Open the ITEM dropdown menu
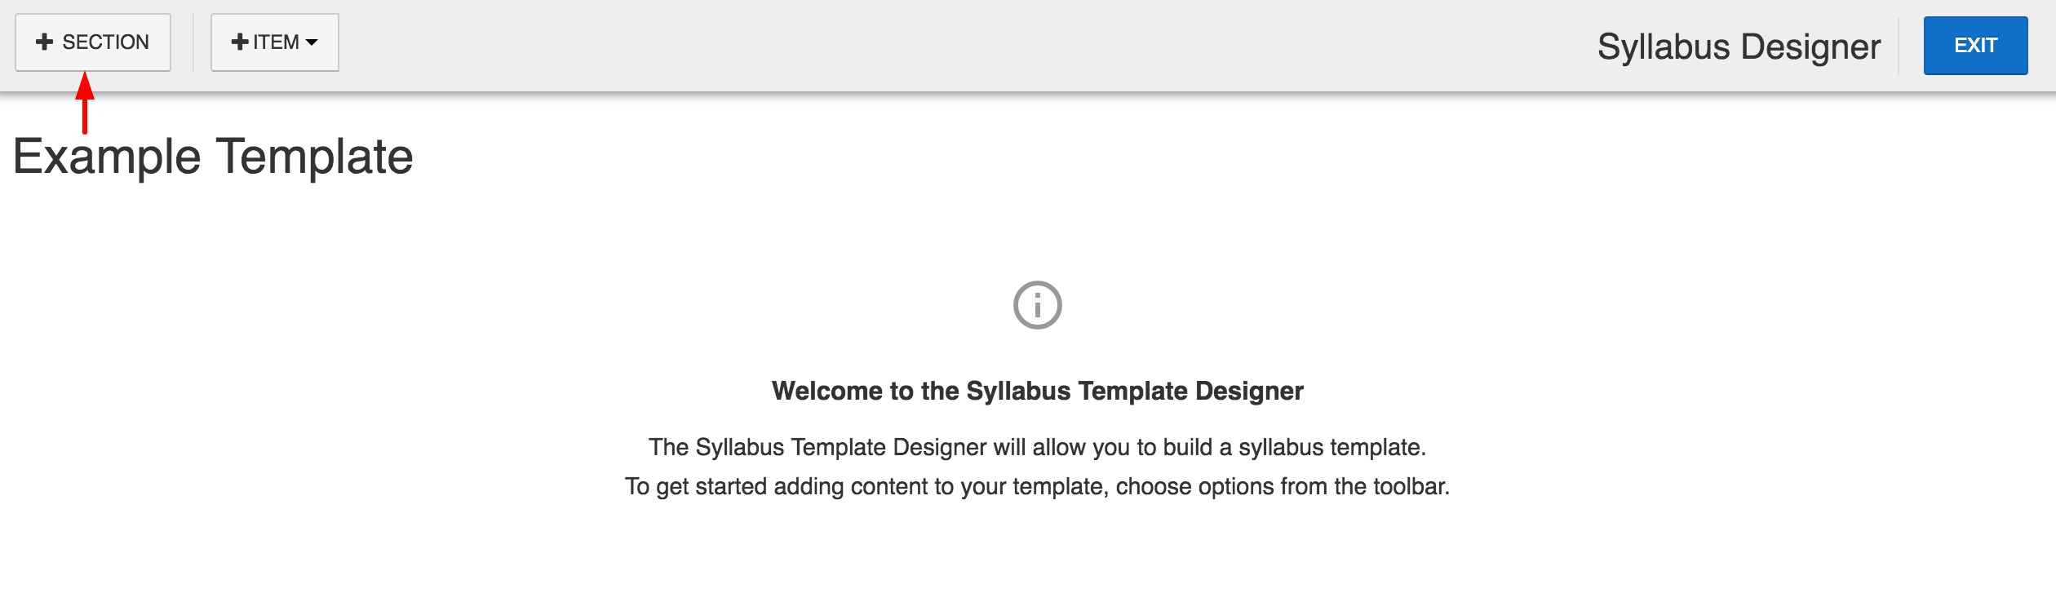The height and width of the screenshot is (602, 2056). point(275,42)
